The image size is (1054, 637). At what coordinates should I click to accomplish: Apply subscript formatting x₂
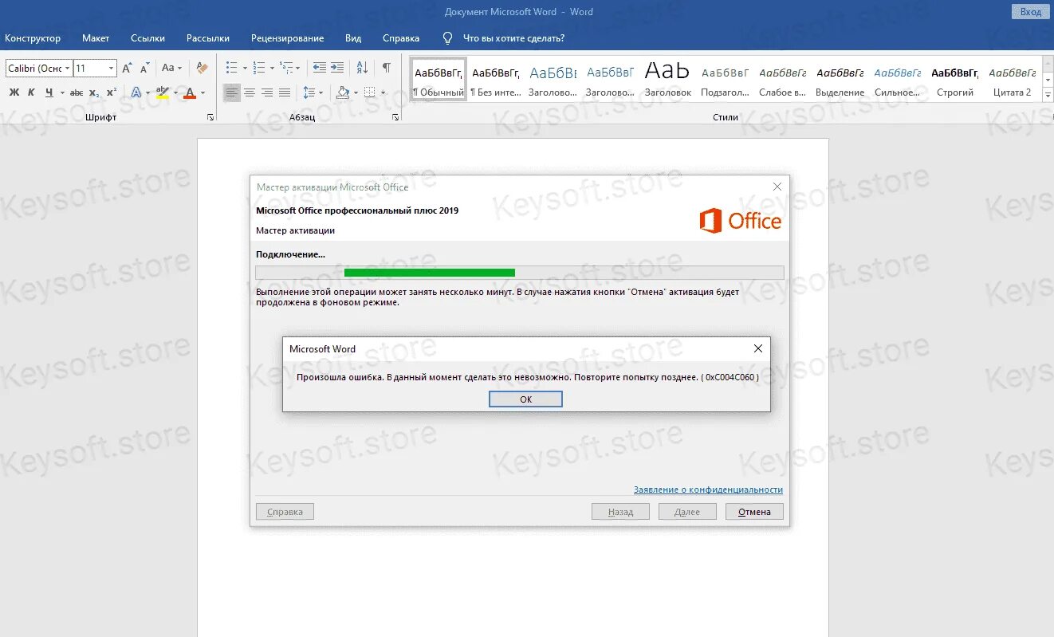94,92
